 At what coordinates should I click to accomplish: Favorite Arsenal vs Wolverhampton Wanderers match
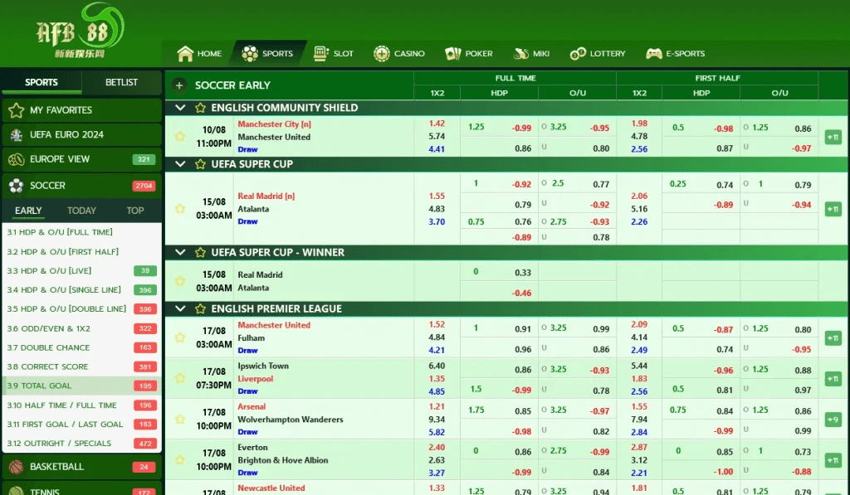point(180,420)
